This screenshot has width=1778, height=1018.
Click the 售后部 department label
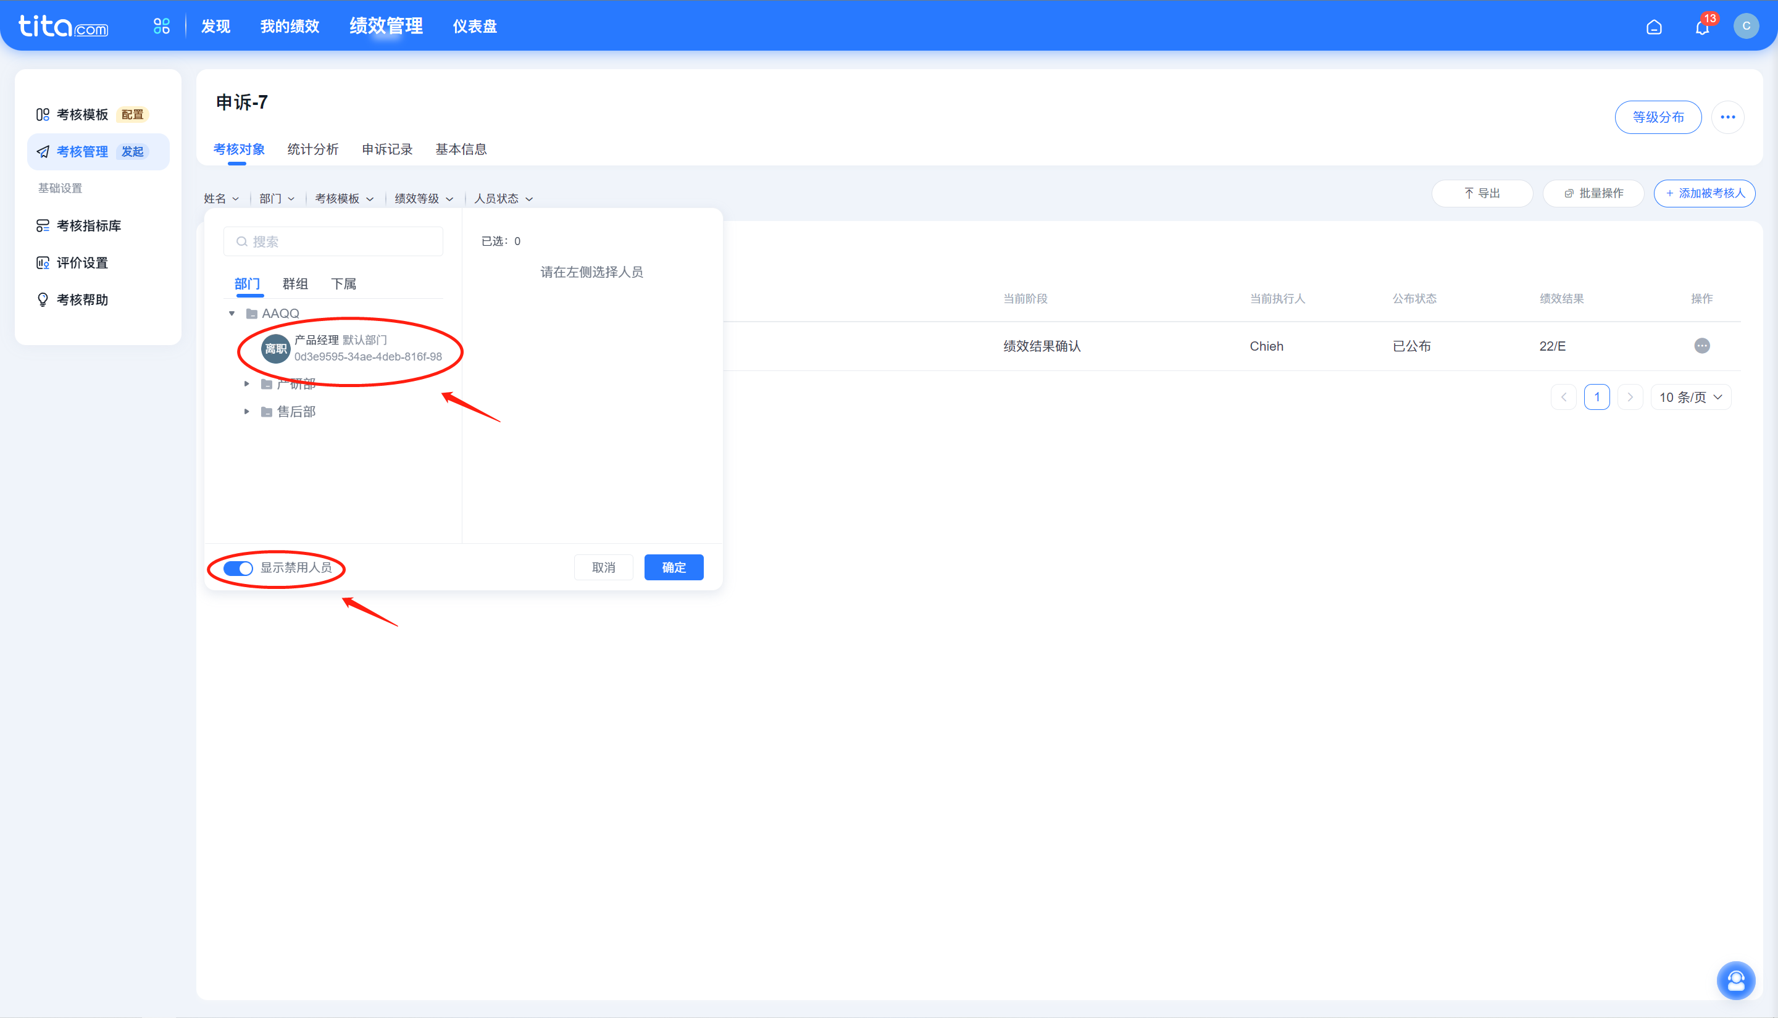pos(296,412)
